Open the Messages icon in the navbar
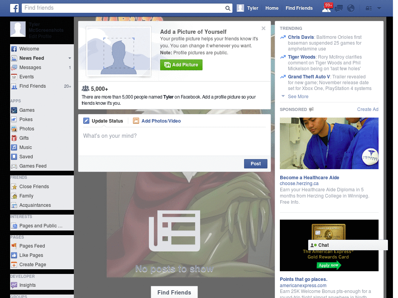The height and width of the screenshot is (298, 398). pos(339,8)
